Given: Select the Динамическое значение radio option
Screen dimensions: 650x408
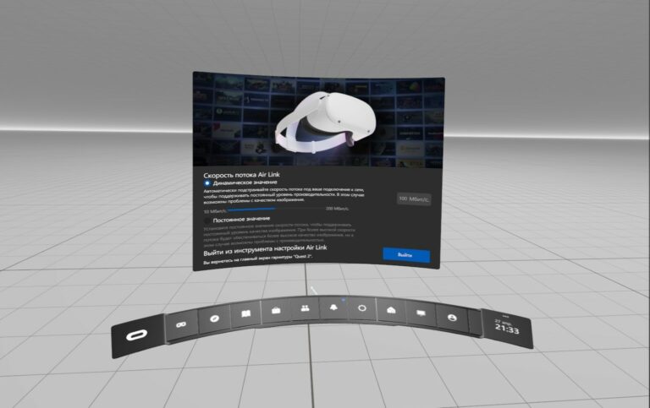Looking at the screenshot, I should pyautogui.click(x=207, y=183).
